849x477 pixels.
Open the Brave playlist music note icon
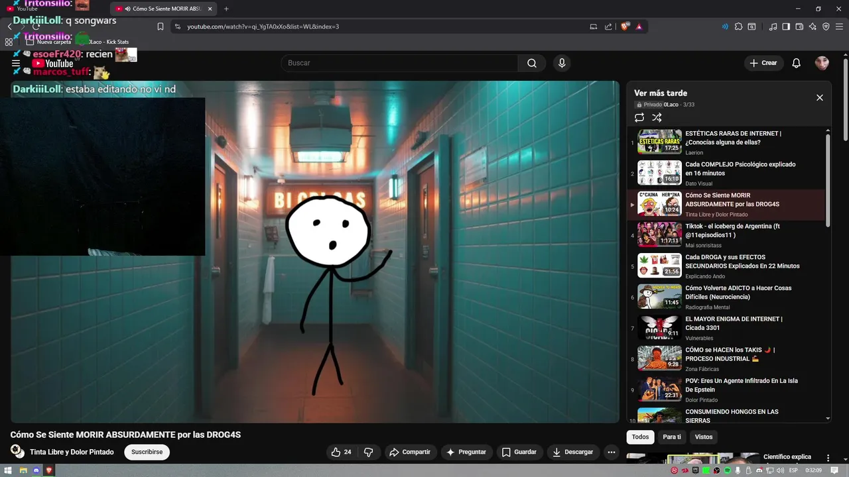pos(773,26)
